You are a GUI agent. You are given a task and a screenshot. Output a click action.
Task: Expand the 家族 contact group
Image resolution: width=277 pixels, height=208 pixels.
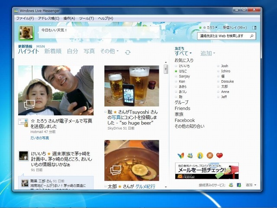point(179,114)
